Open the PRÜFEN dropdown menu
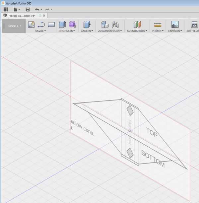The height and width of the screenshot is (203, 199). pos(158,31)
